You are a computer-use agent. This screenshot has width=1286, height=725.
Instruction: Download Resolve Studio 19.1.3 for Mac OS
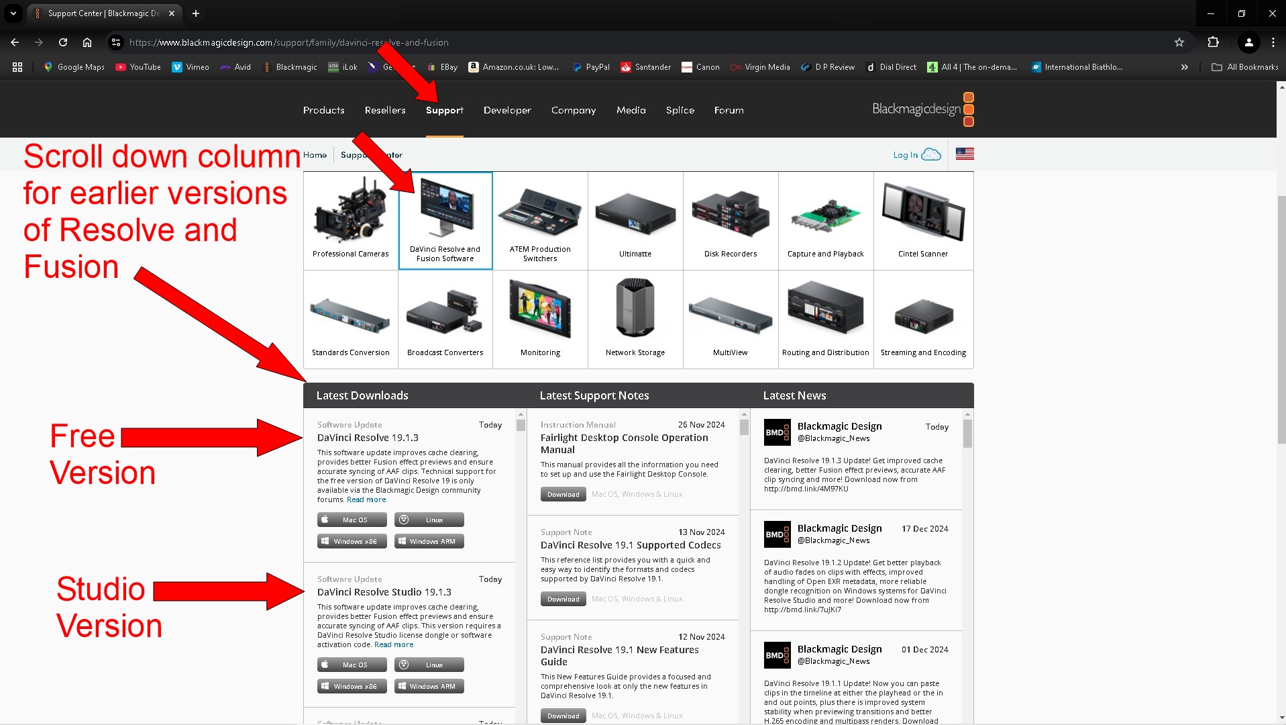(x=352, y=665)
